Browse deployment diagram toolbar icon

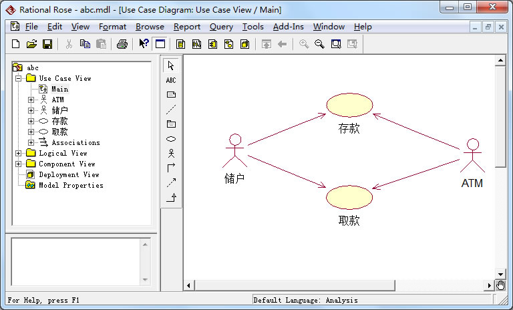tap(244, 44)
